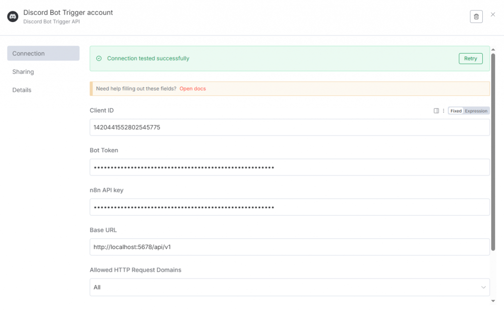Delete credential with trash icon

tap(476, 17)
